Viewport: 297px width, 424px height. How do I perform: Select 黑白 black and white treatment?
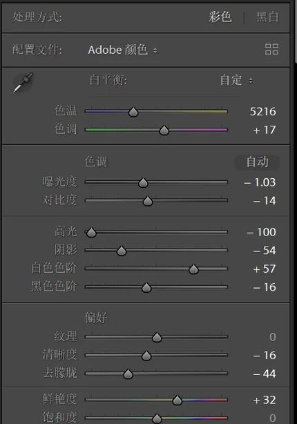267,17
